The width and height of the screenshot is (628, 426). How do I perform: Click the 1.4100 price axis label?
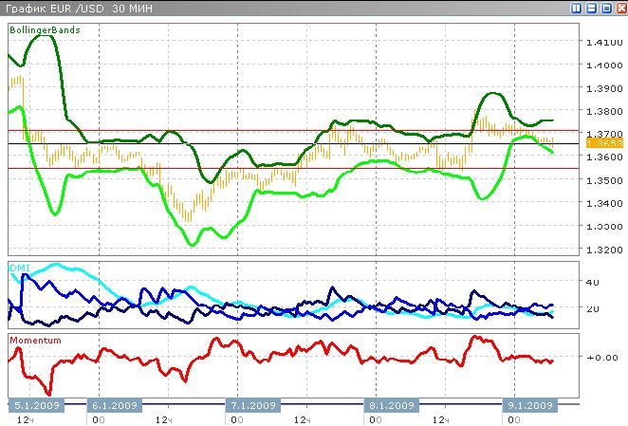[x=603, y=42]
